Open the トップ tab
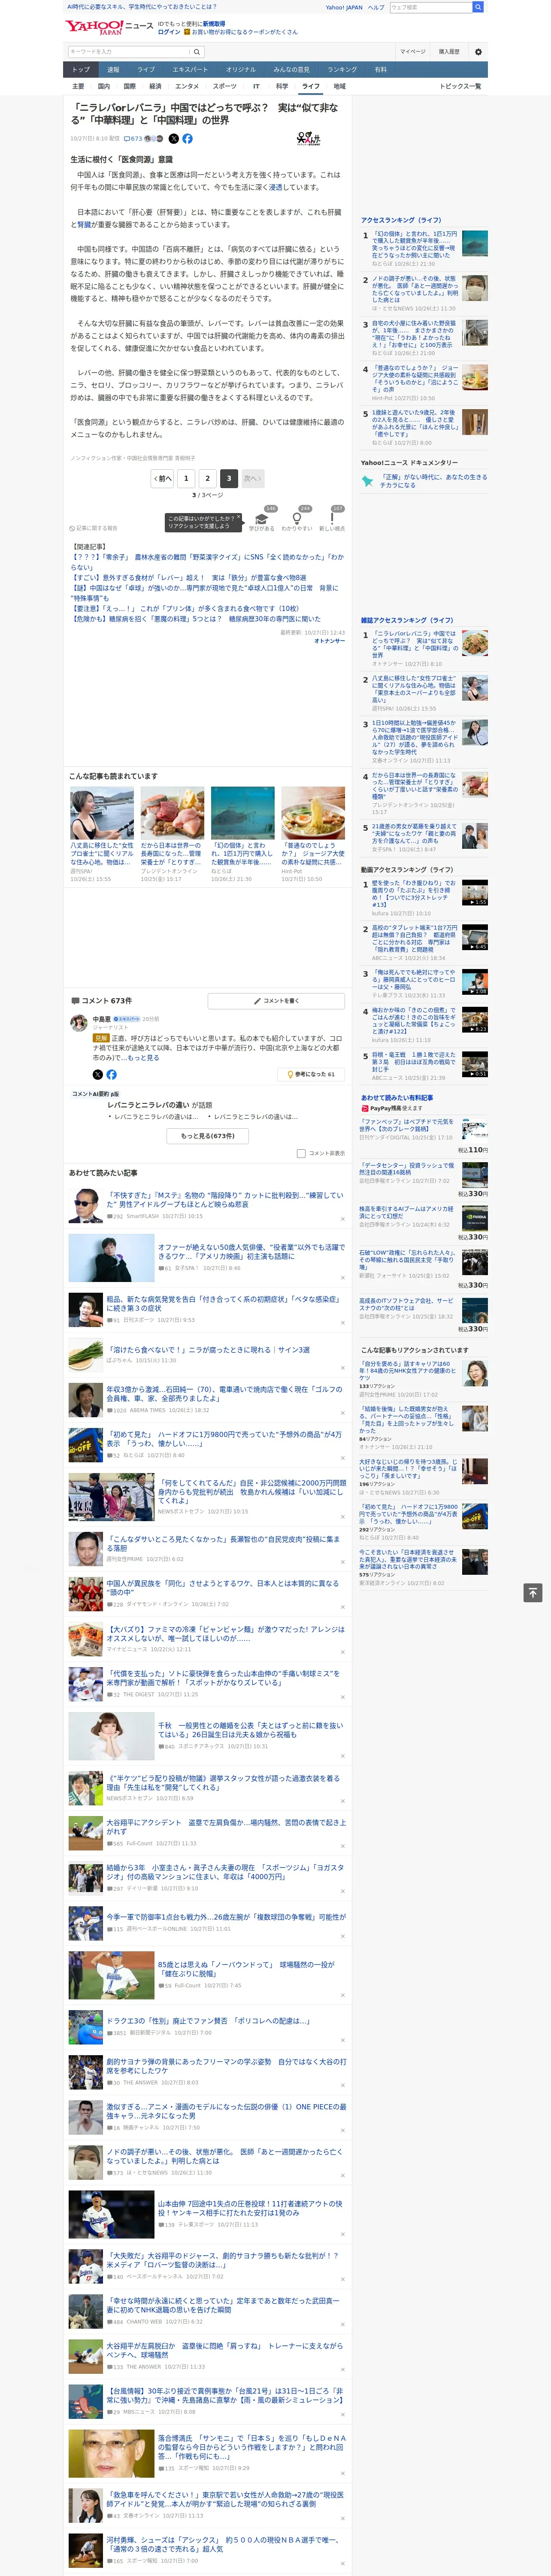Screen dimensions: 551x2576 pyautogui.click(x=81, y=70)
